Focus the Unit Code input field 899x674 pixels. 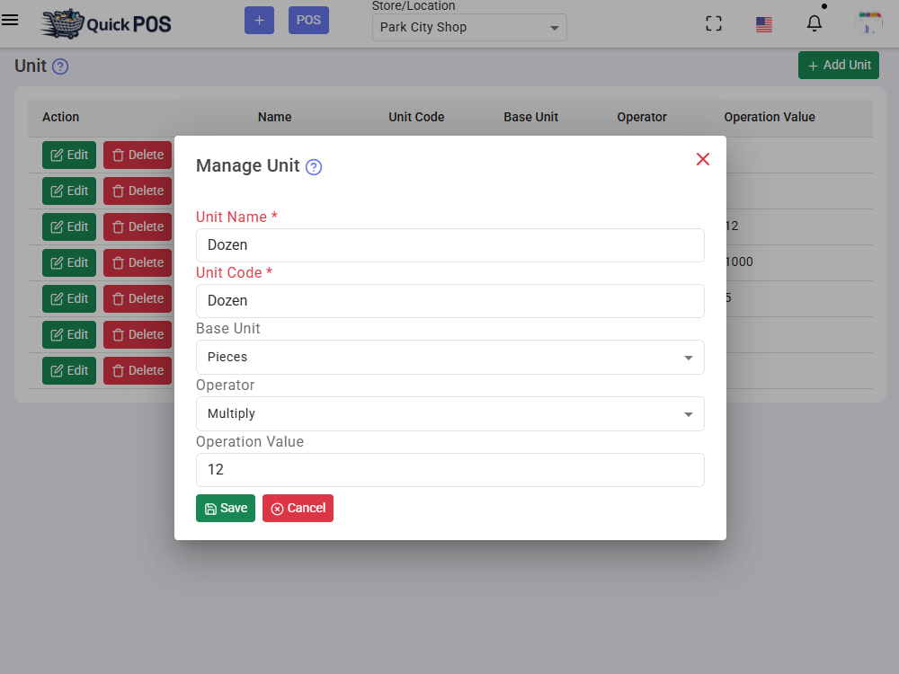pos(450,301)
